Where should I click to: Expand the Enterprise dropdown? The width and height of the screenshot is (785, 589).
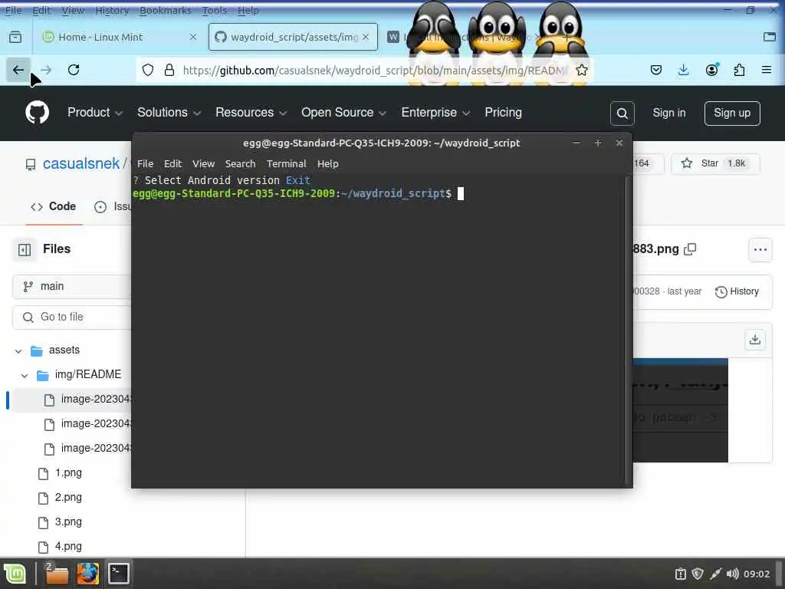coord(435,113)
